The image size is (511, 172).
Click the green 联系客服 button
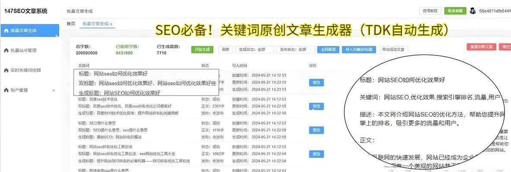pos(455,11)
